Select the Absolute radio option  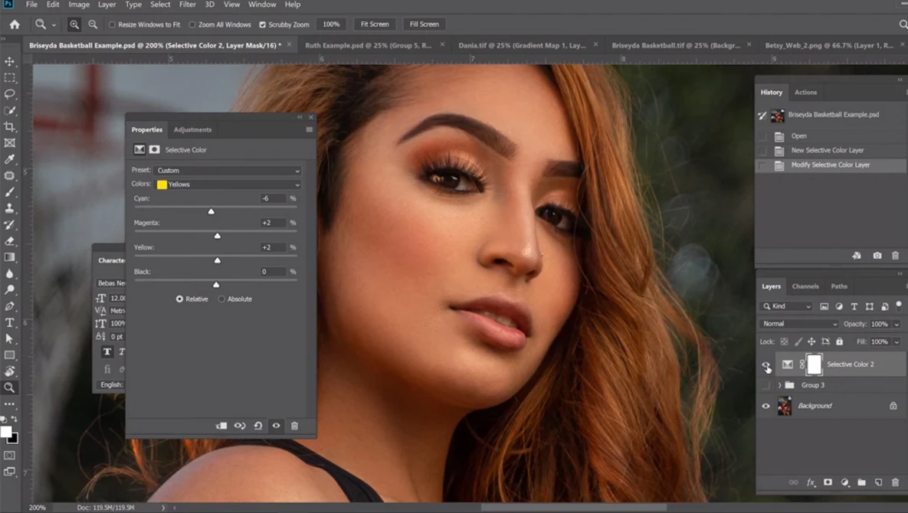pos(221,299)
